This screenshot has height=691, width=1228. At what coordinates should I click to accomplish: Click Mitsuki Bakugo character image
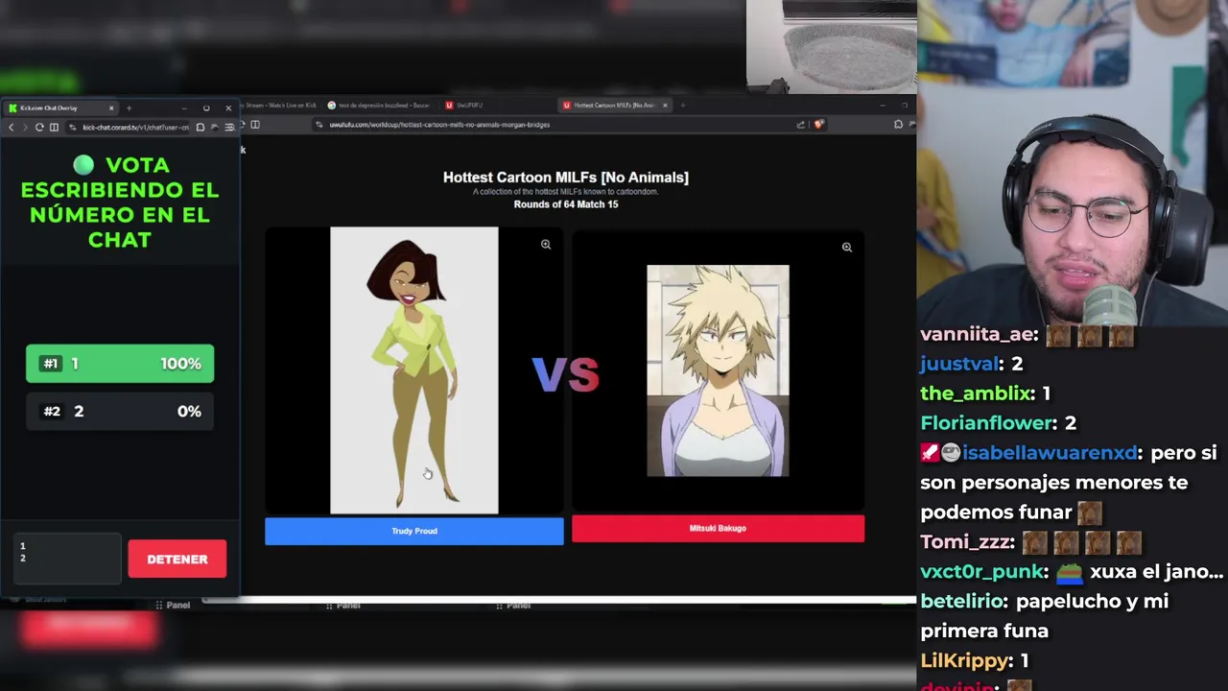718,370
